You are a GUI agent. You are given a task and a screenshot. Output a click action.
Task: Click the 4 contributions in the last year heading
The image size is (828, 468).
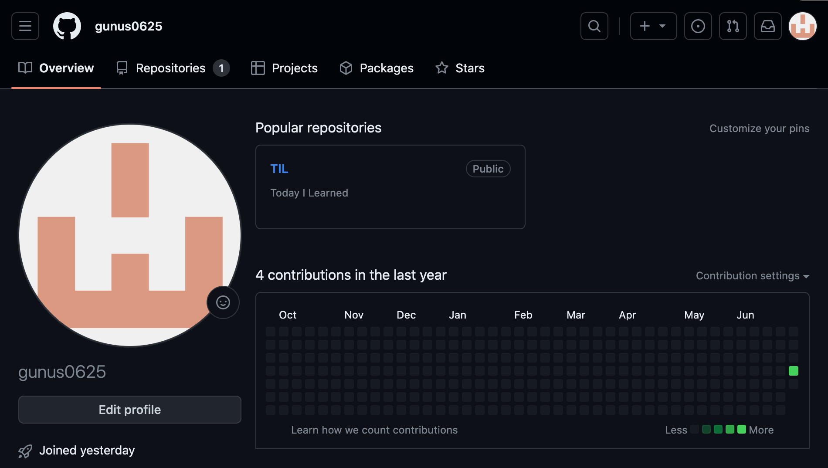[351, 275]
